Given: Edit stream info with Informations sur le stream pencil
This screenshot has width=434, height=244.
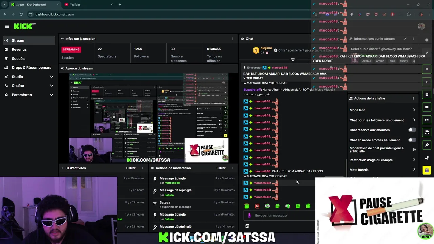Looking at the screenshot, I should click(405, 39).
